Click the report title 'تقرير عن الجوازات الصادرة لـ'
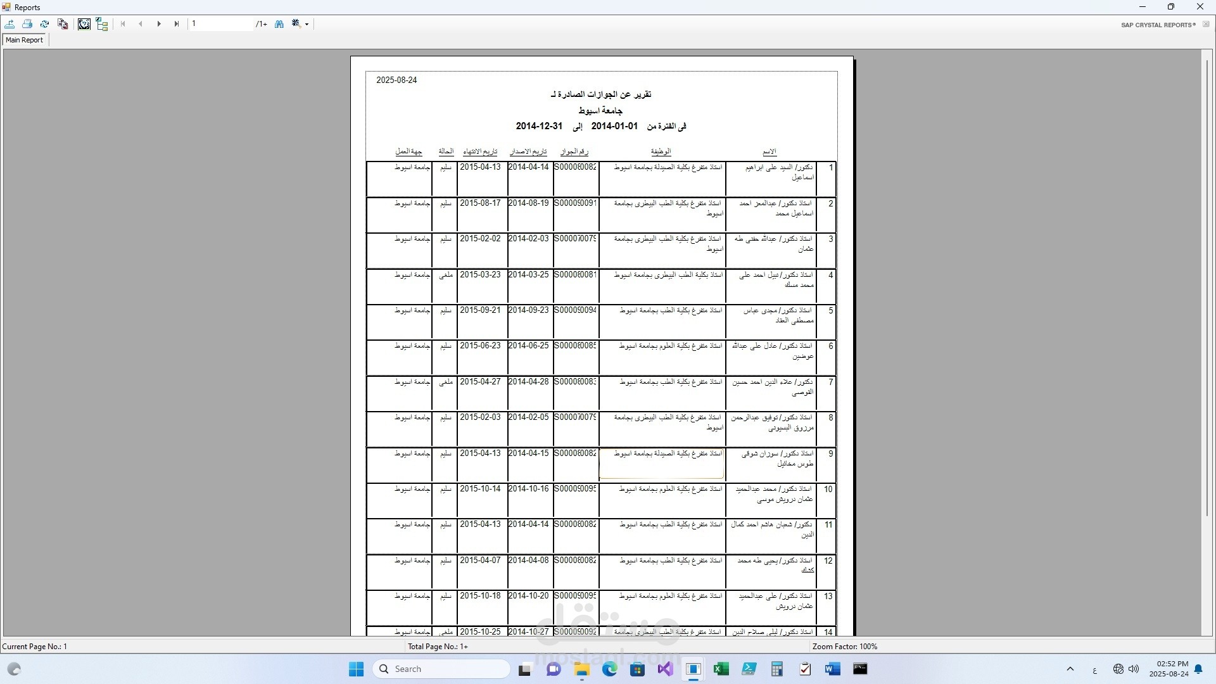This screenshot has height=684, width=1216. [x=601, y=94]
